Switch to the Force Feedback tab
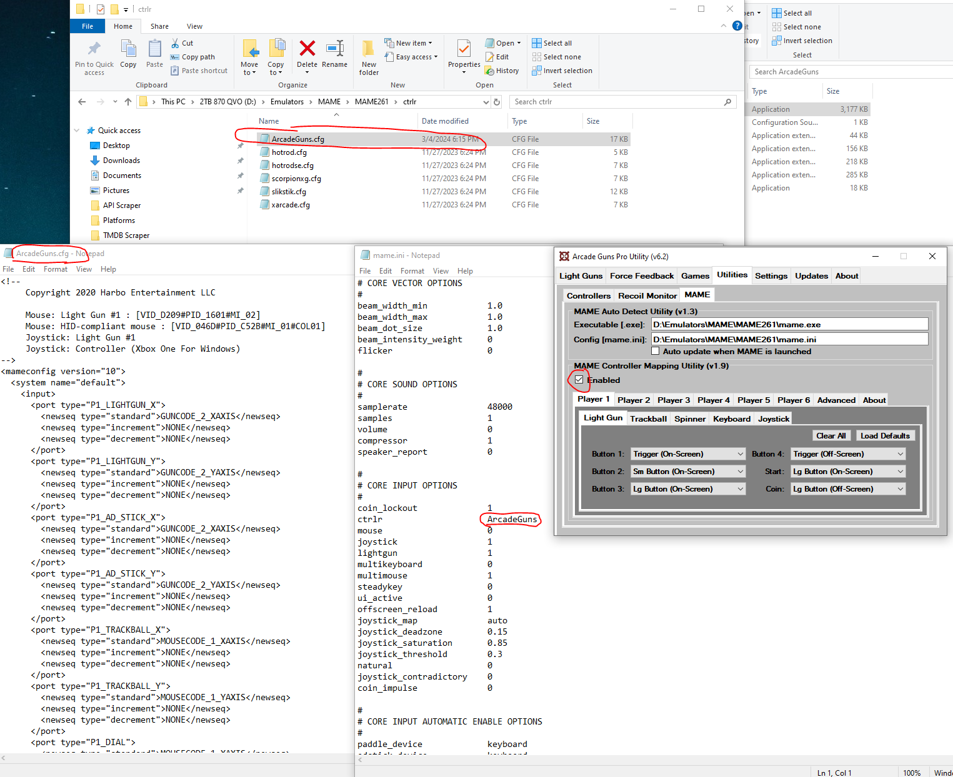 [x=642, y=276]
